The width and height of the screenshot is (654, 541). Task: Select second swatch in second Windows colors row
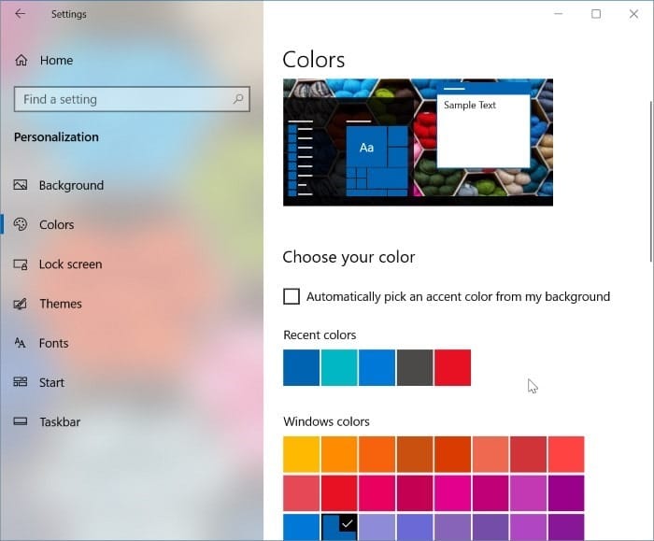point(339,493)
